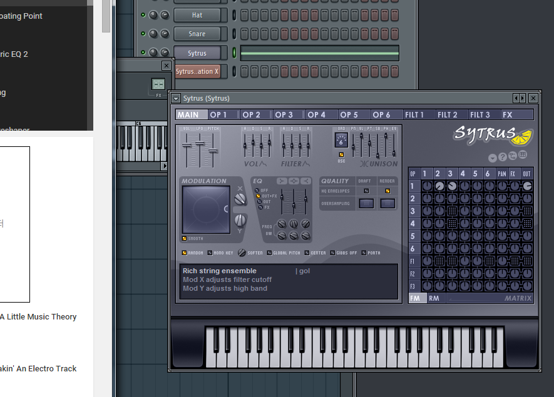
Task: Open the A Little Music Theory link
Action: (38, 317)
